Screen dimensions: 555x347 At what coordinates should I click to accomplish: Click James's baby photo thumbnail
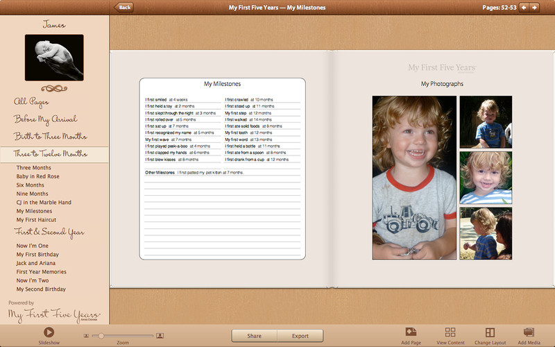(x=54, y=58)
